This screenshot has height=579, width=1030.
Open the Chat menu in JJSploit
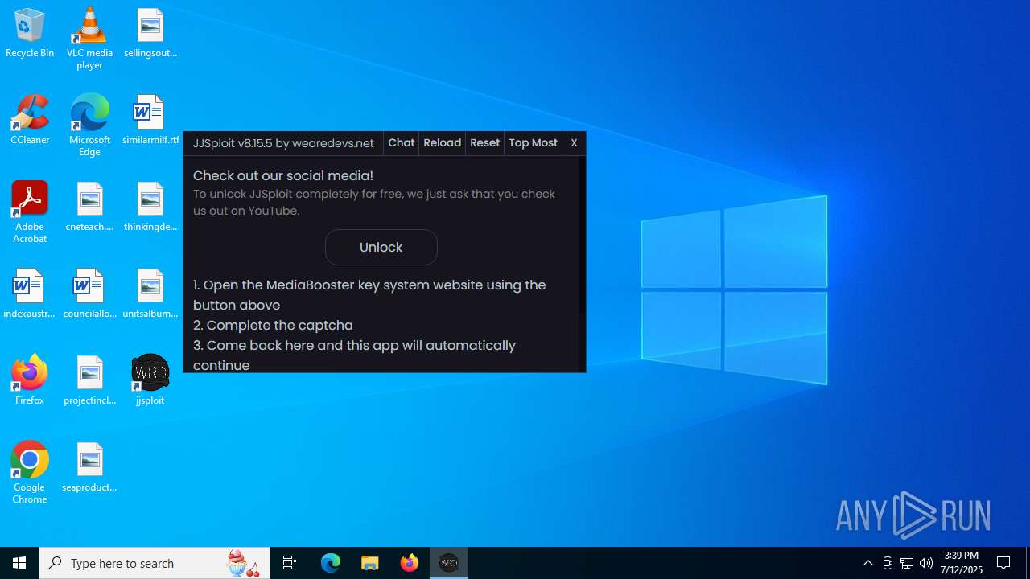[x=402, y=143]
